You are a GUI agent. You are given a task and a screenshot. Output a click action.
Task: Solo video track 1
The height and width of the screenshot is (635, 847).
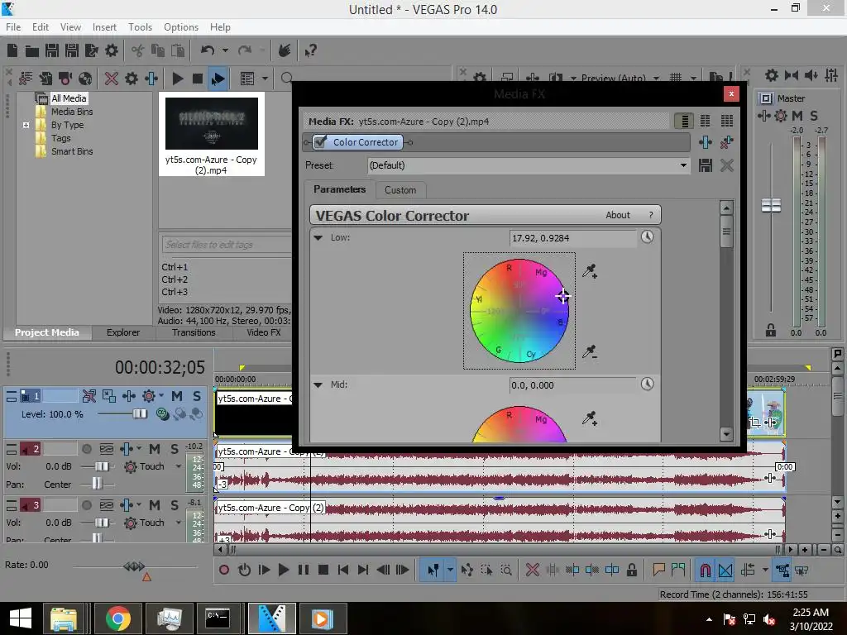coord(197,396)
